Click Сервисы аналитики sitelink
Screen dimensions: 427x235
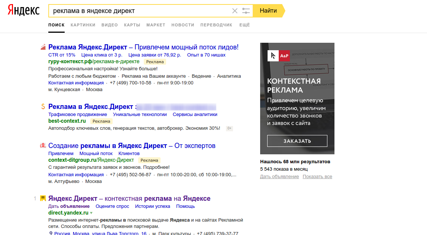195,115
